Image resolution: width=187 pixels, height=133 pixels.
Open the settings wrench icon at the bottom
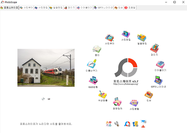tap(117, 124)
